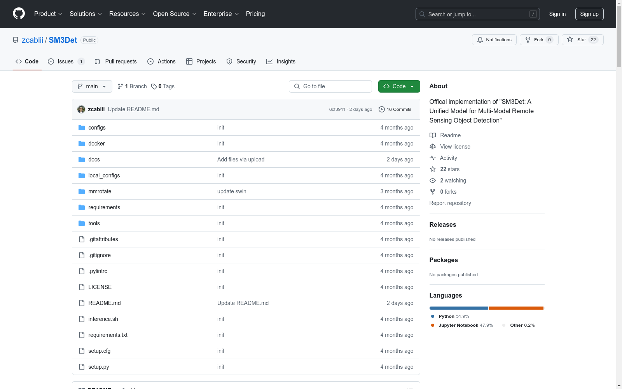
Task: Expand the Resources menu
Action: [128, 14]
